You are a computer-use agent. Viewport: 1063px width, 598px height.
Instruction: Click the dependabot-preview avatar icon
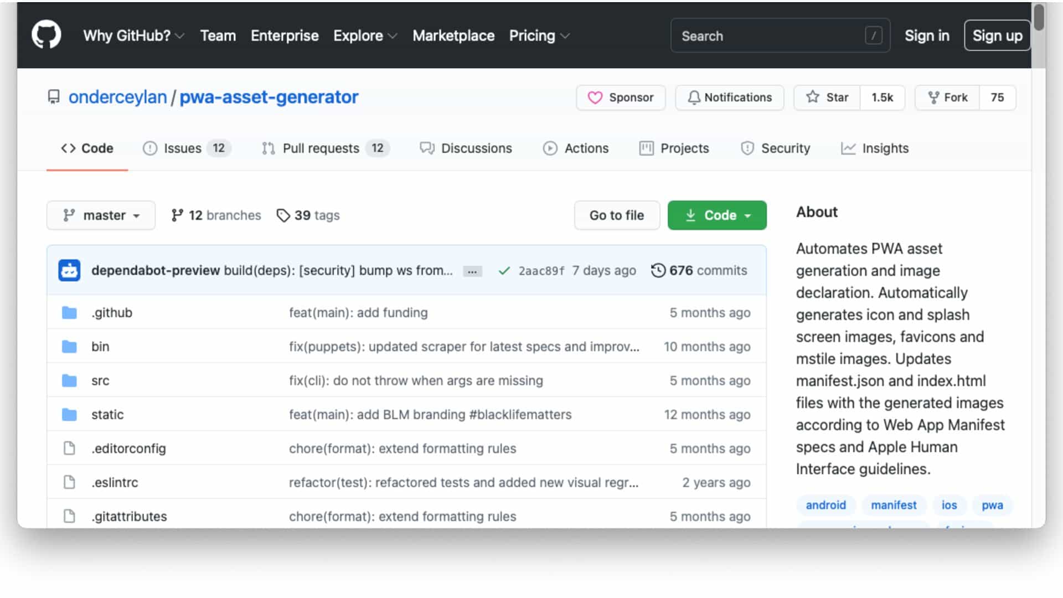click(x=69, y=270)
